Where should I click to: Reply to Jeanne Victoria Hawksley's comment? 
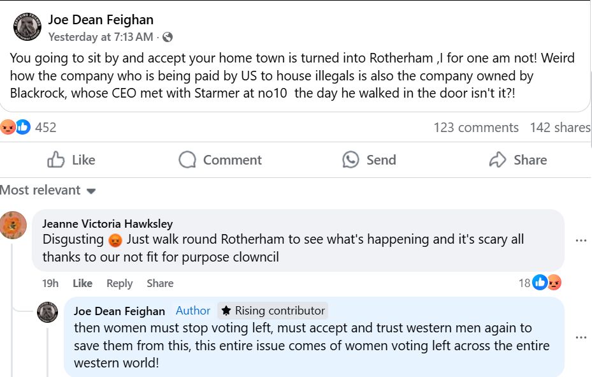119,283
